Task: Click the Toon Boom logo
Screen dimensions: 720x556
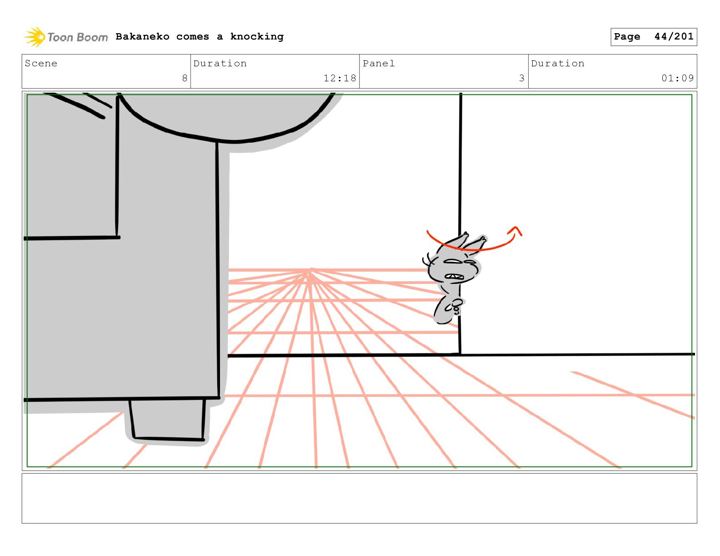Action: point(66,37)
